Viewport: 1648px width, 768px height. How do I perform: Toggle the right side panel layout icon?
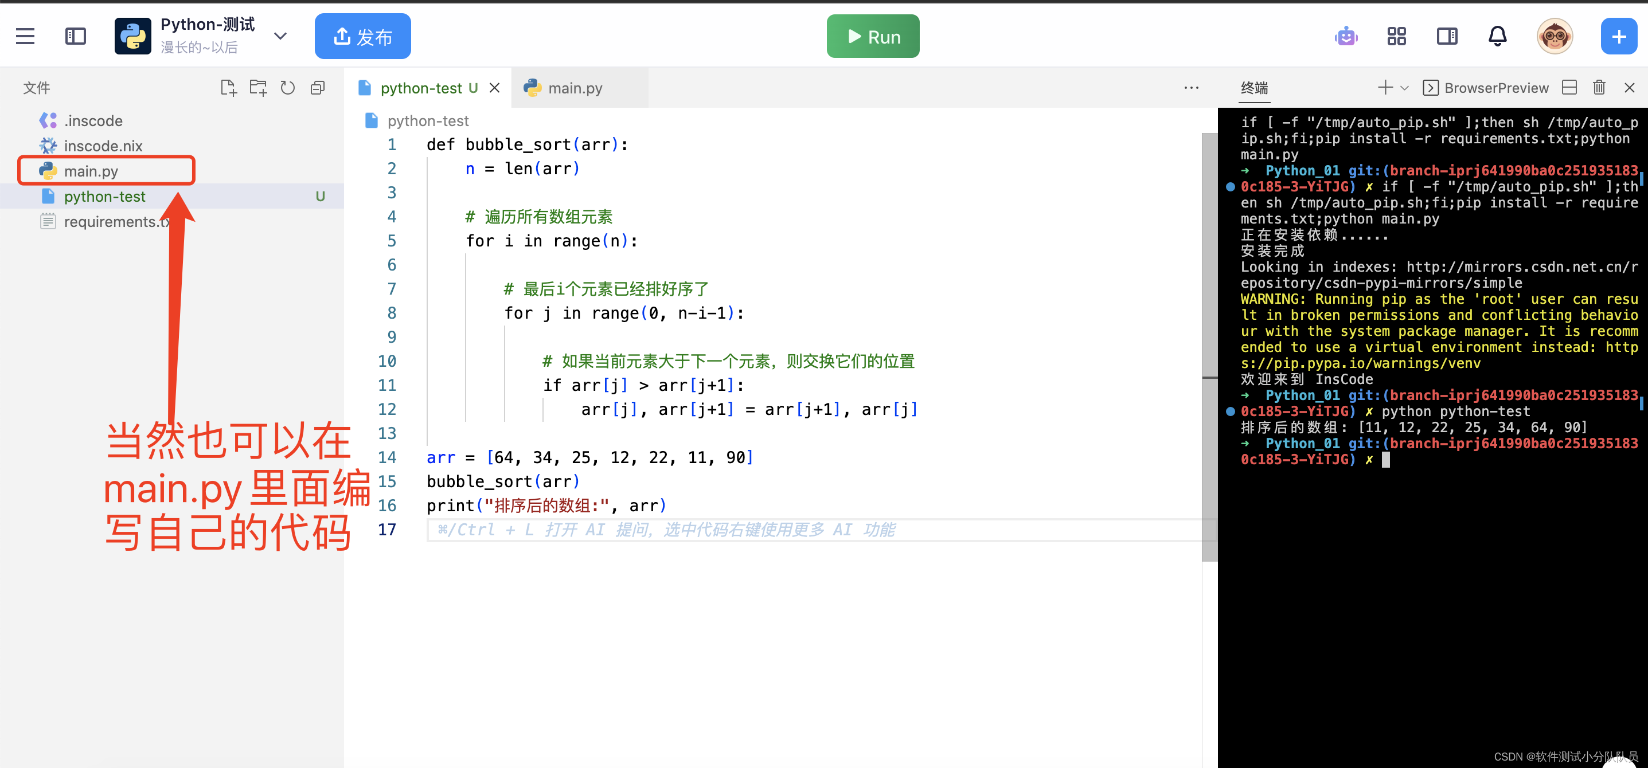1447,37
